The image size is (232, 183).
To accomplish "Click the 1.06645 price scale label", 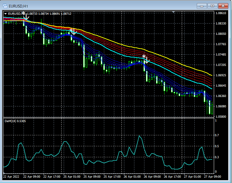I will click(x=221, y=85).
